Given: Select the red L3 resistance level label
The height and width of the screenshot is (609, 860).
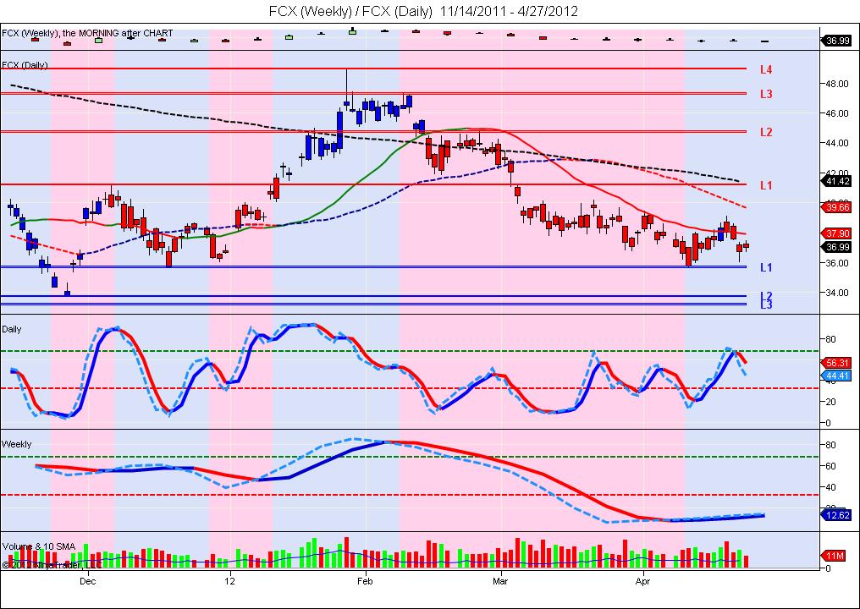Looking at the screenshot, I should (x=766, y=94).
